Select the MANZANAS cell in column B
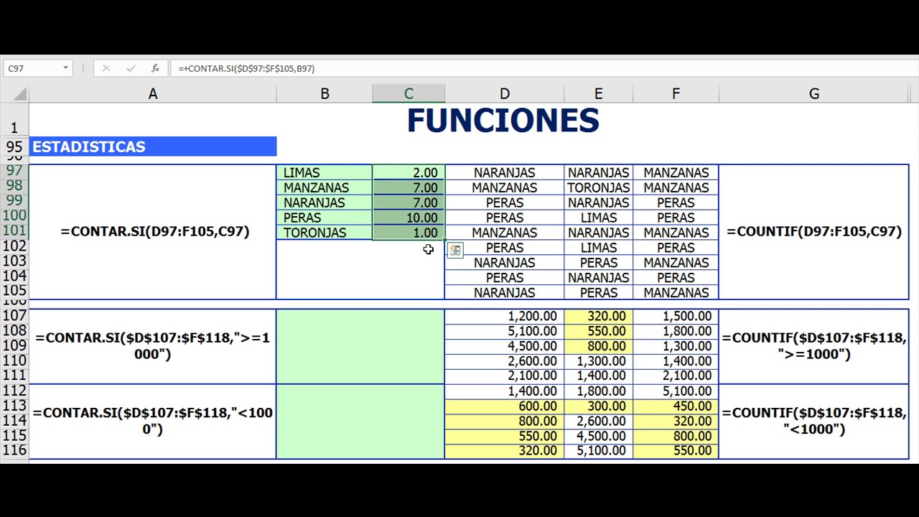Image resolution: width=919 pixels, height=517 pixels. (x=325, y=187)
